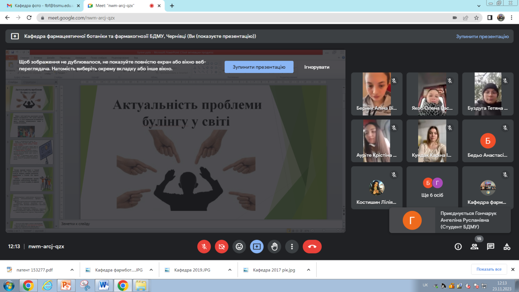The width and height of the screenshot is (519, 292).
Task: Raise hand in the meeting
Action: tap(274, 247)
